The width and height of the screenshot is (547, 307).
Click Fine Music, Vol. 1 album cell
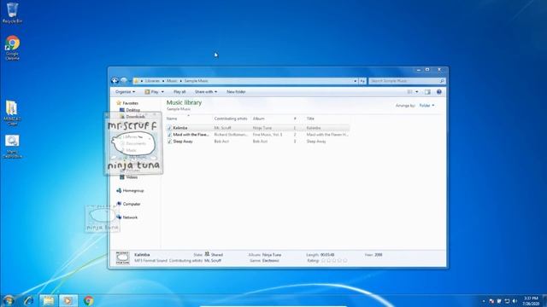(268, 135)
